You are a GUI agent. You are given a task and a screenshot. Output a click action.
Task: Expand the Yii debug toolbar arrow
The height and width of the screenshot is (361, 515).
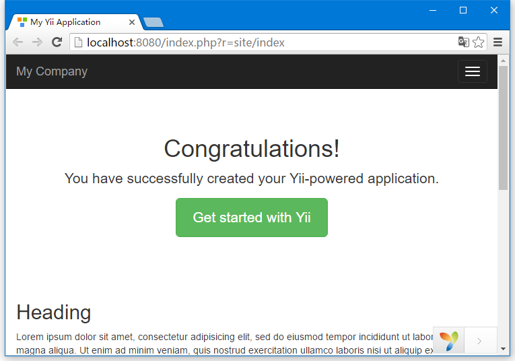(480, 341)
